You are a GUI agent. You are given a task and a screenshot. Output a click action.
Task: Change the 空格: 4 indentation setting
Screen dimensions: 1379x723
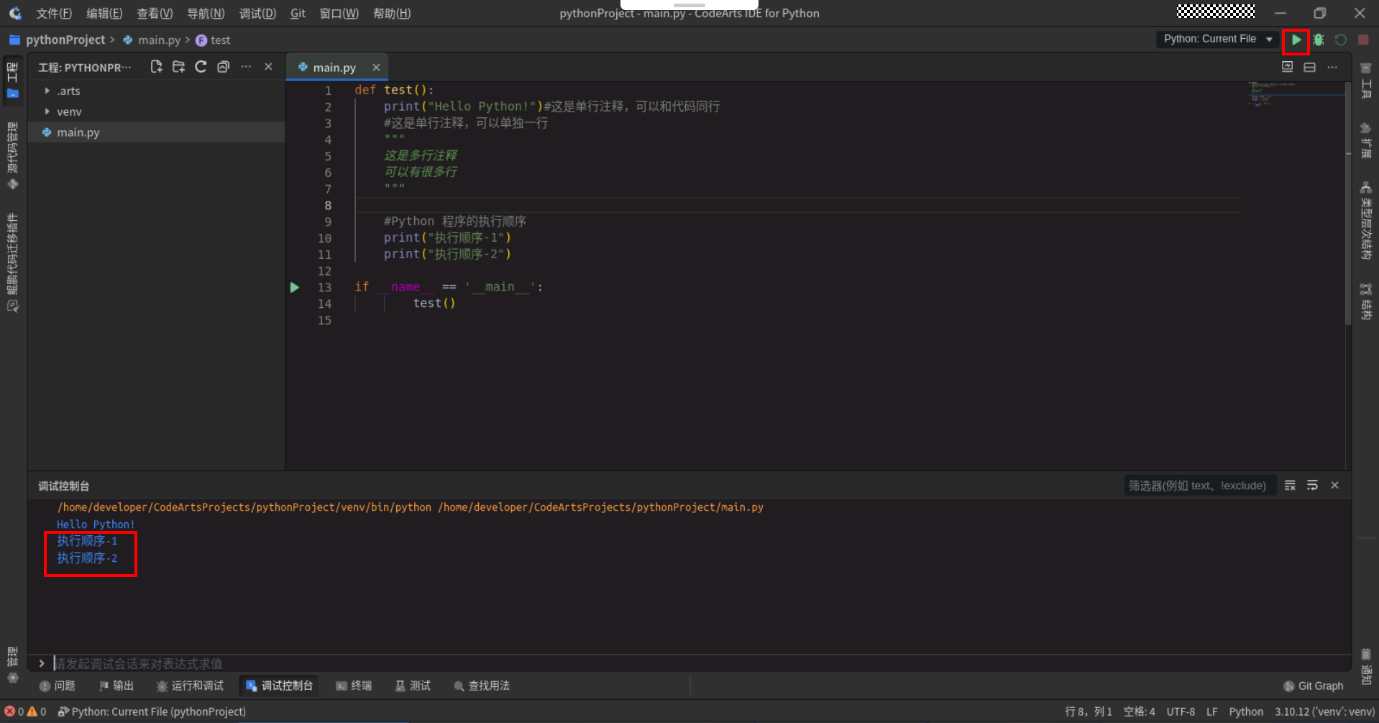[x=1140, y=711]
